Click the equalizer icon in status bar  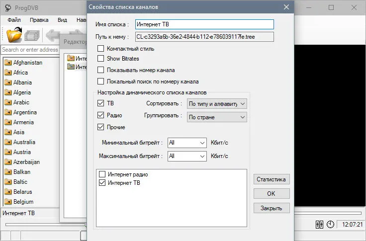coord(319,225)
